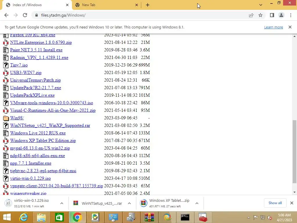Open File Explorer from taskbar

pos(41,217)
